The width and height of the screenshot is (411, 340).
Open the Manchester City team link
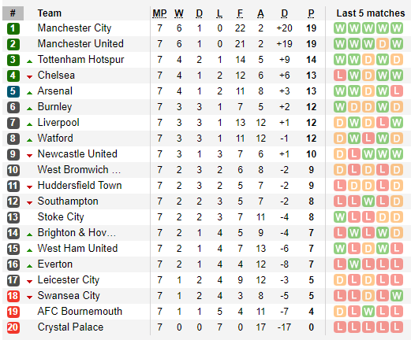pyautogui.click(x=74, y=28)
